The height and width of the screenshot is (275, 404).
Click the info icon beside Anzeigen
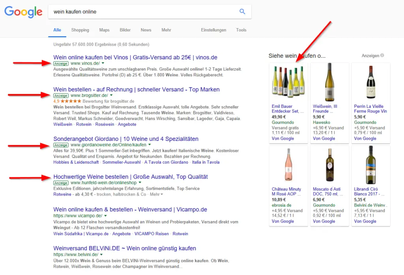382,55
